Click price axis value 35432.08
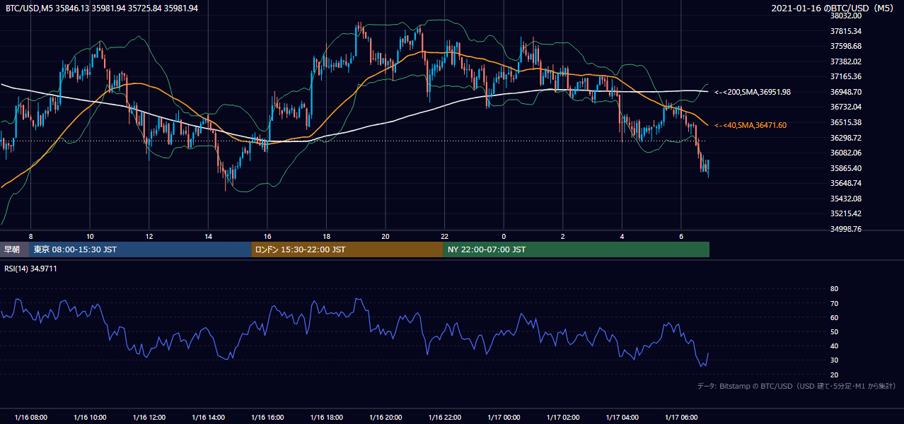 pos(846,199)
